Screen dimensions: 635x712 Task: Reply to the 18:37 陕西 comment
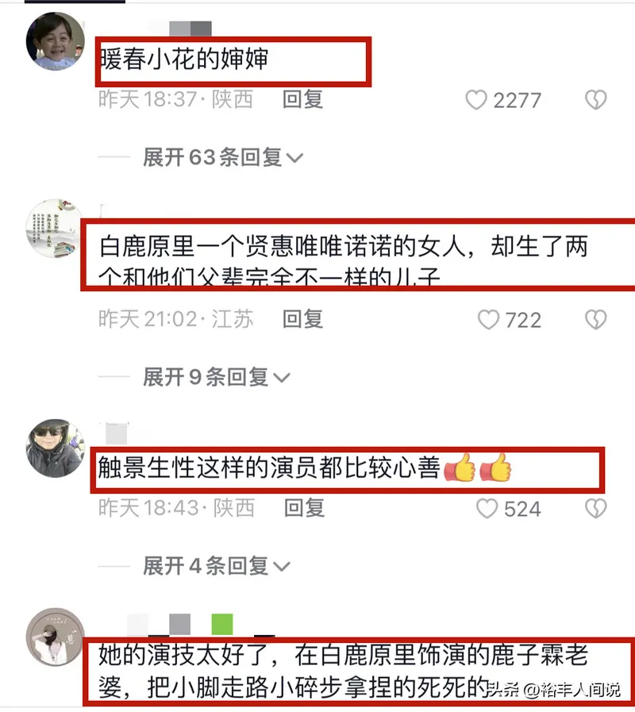[302, 99]
